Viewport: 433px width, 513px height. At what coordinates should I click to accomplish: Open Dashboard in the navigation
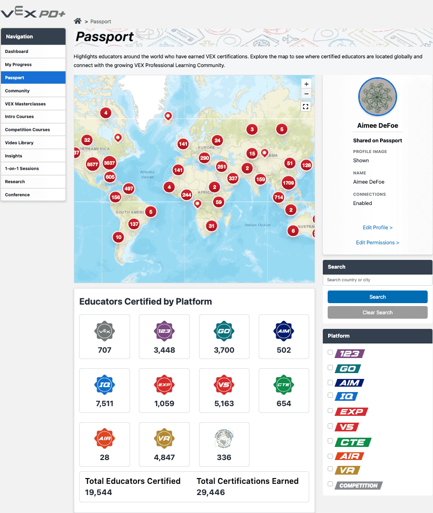(x=33, y=51)
